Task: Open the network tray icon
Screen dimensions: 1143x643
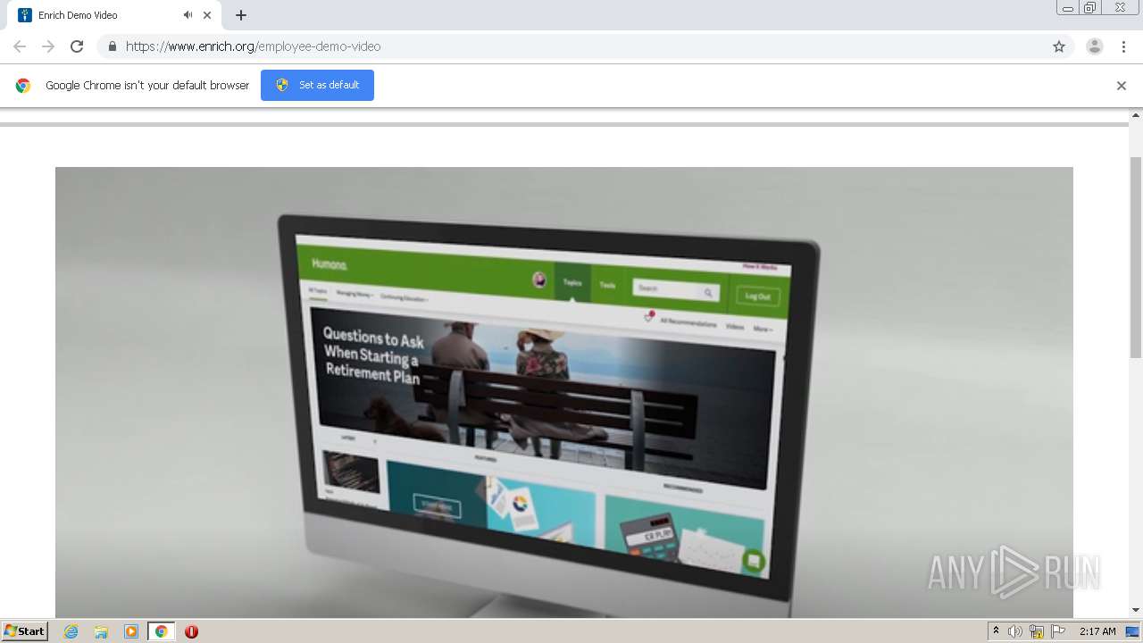Action: (1037, 631)
